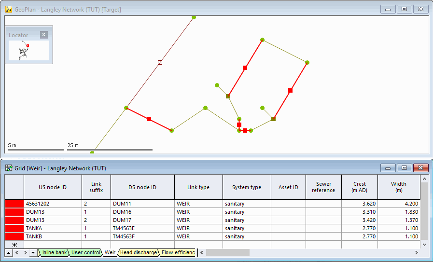Click the horizontal scrollbar thumb
The height and width of the screenshot is (262, 433).
228,253
